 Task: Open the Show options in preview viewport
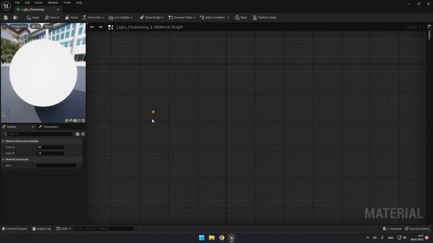[x=48, y=26]
